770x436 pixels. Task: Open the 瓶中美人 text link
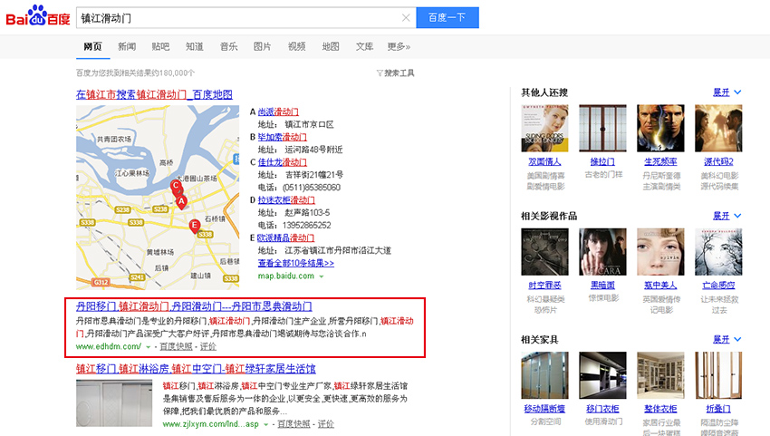point(660,286)
